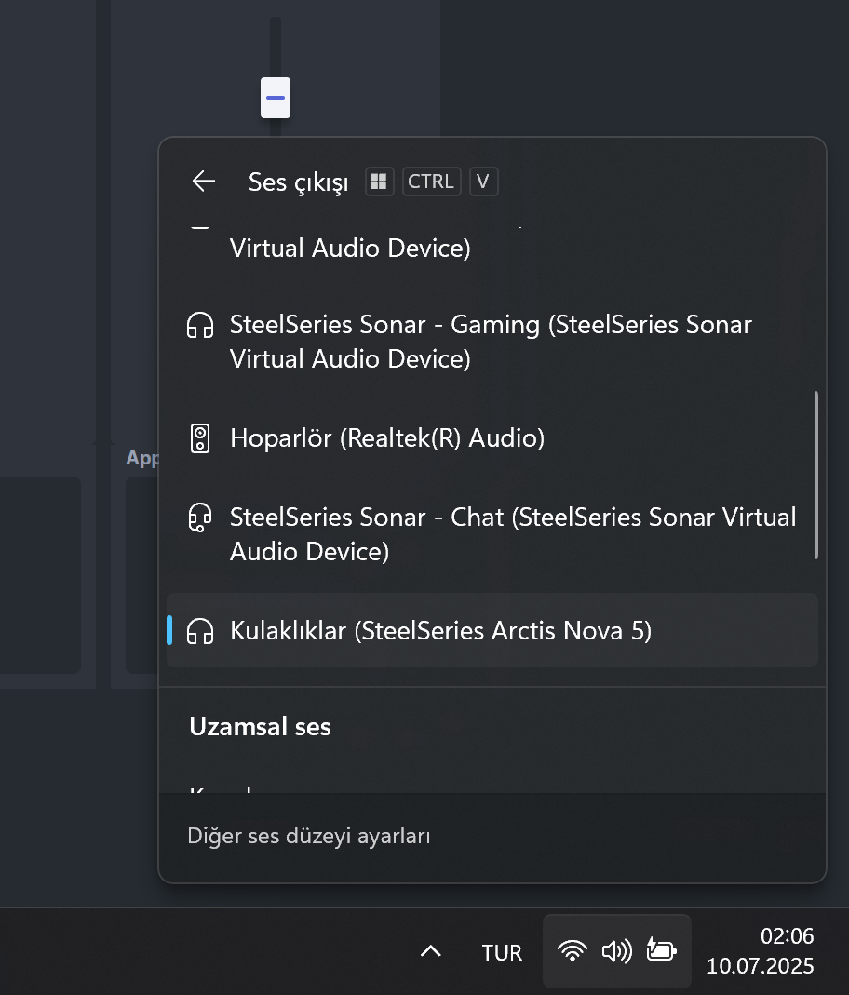Open the TUR input language switcher
The width and height of the screenshot is (849, 995).
[x=502, y=952]
